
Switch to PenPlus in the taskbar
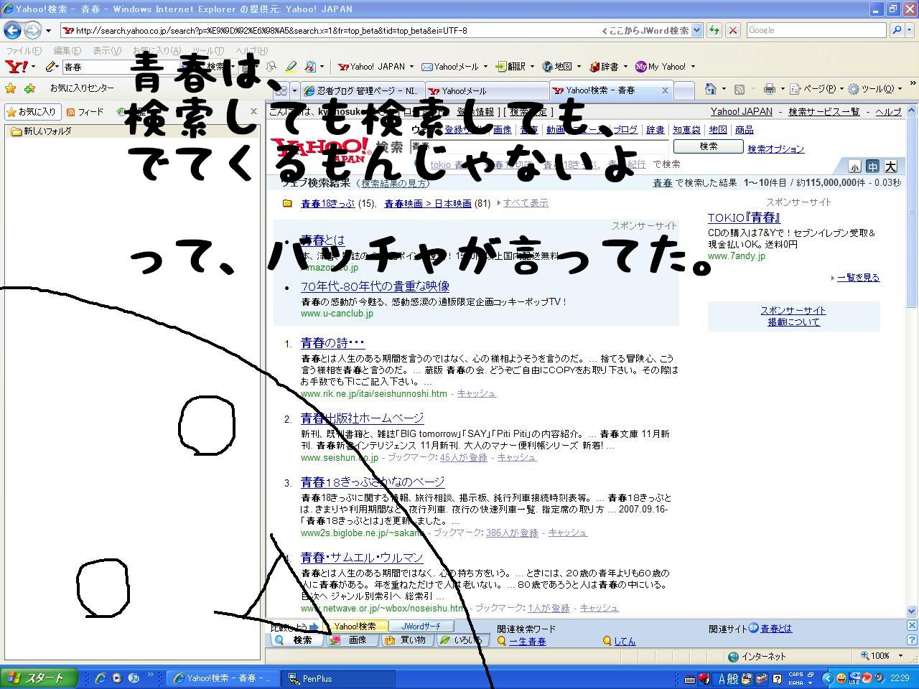(337, 678)
